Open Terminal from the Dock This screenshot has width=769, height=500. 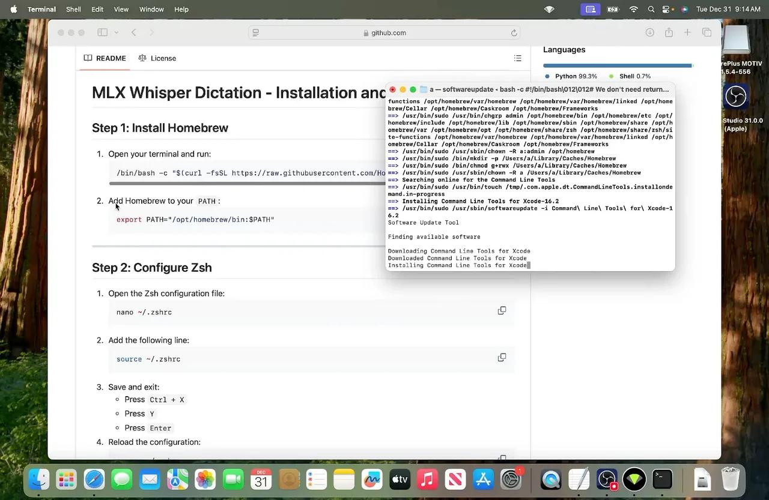(x=663, y=479)
